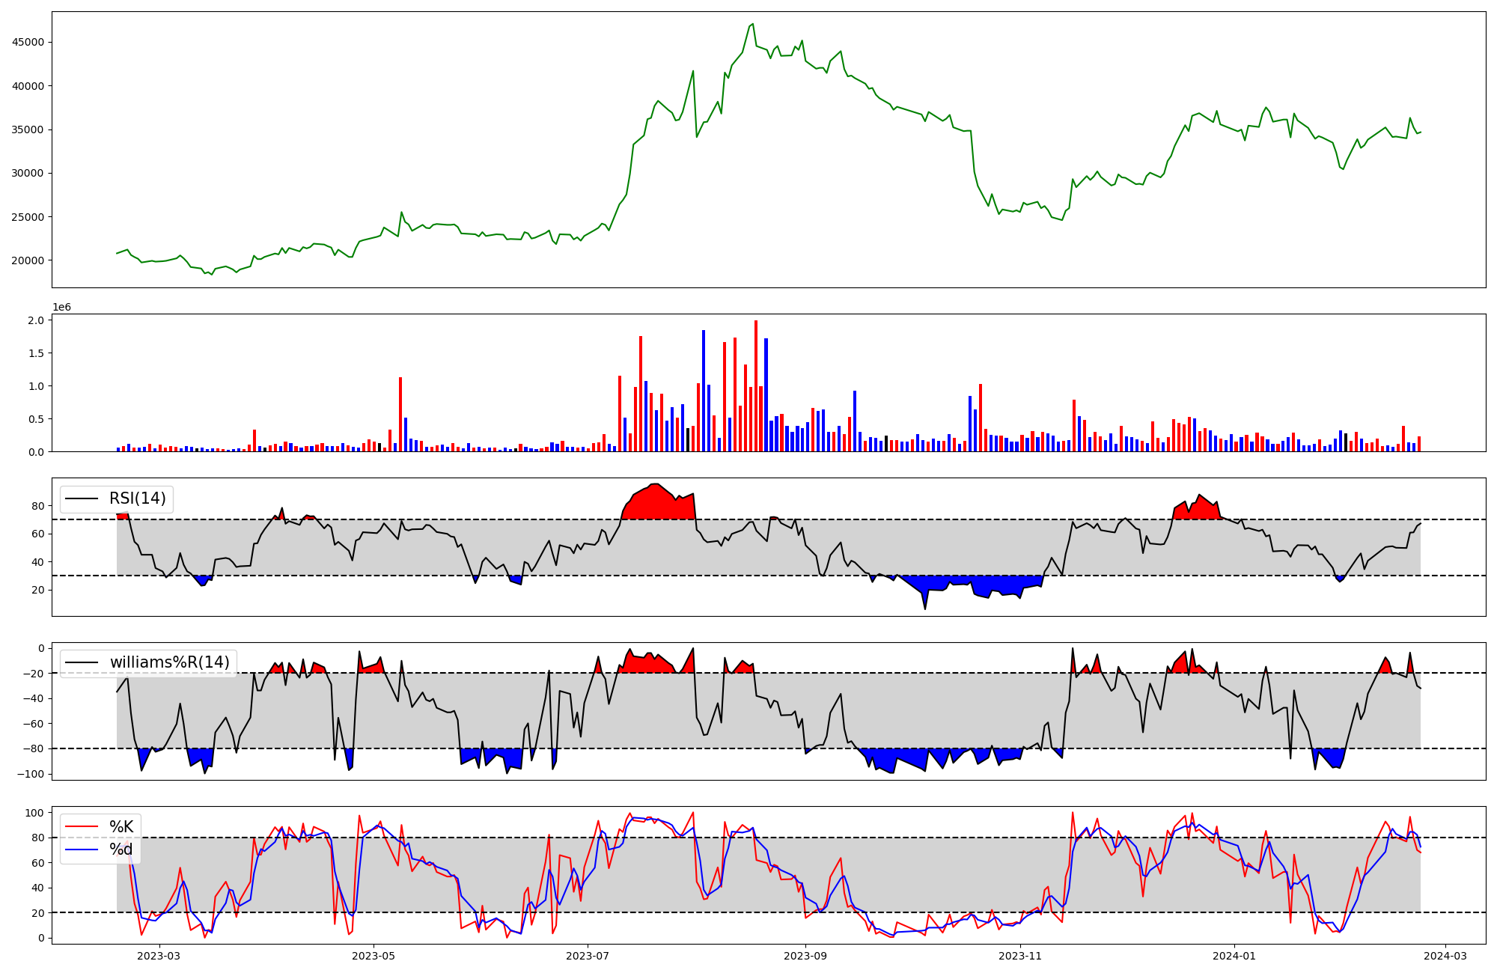
Task: Click the williams%R(14) legend text
Action: tap(170, 662)
